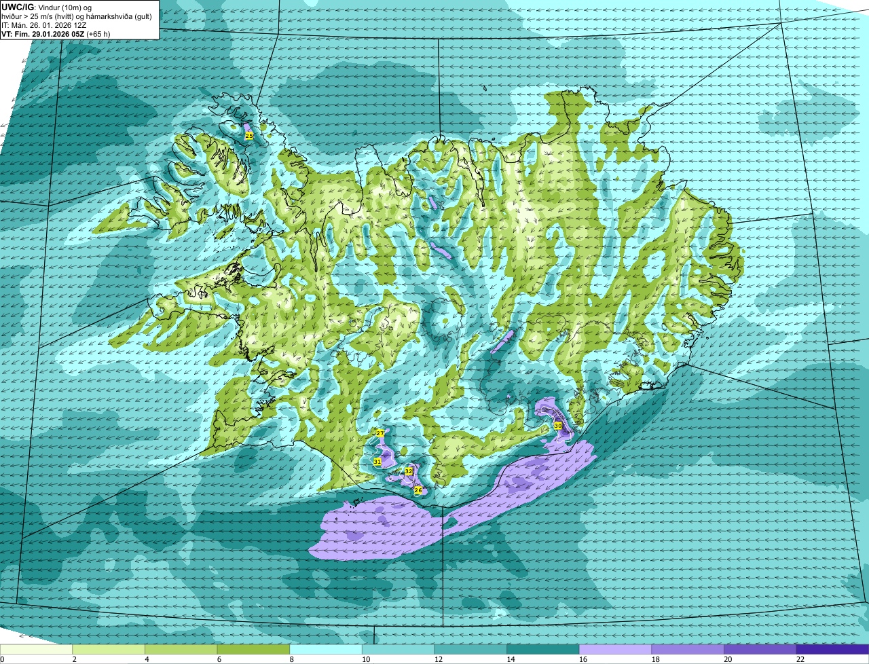Select the yellow gust label 30
This screenshot has height=664, width=869.
558,426
